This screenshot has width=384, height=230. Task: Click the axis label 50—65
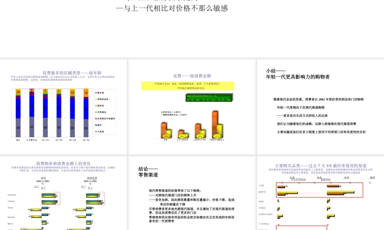(x=86, y=140)
